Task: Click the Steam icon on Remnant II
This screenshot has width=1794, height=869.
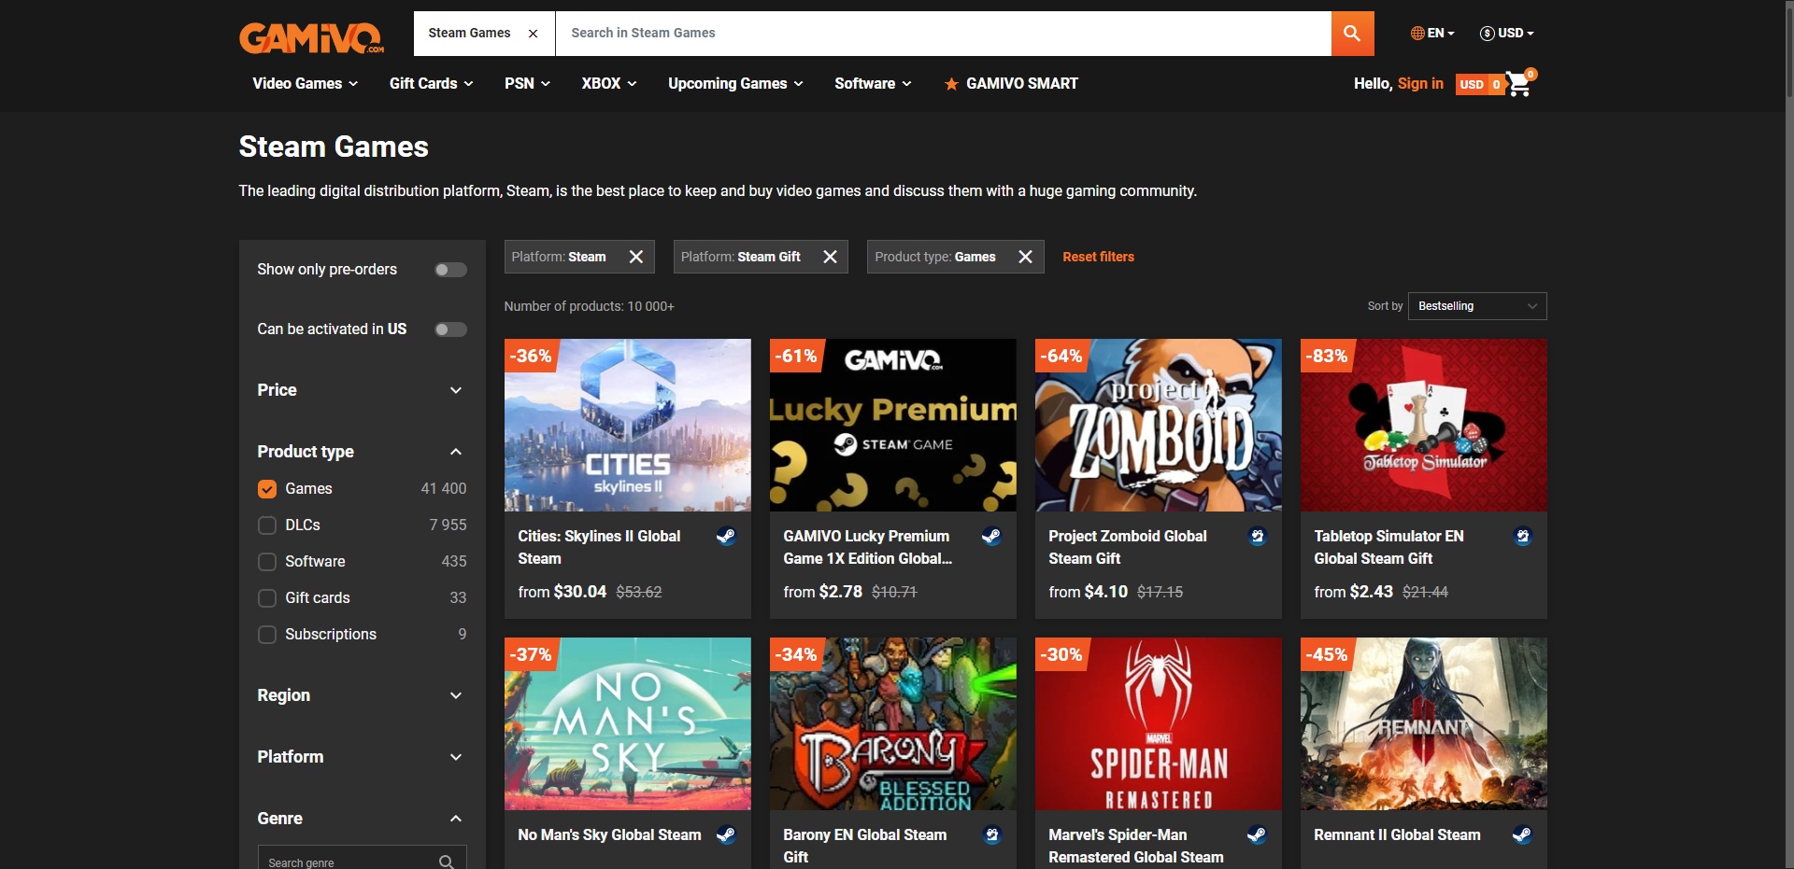Action: (x=1522, y=834)
